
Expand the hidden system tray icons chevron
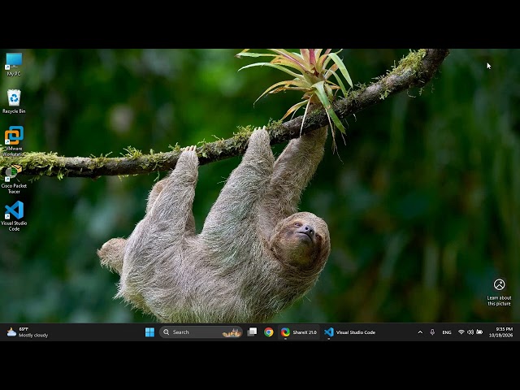420,332
